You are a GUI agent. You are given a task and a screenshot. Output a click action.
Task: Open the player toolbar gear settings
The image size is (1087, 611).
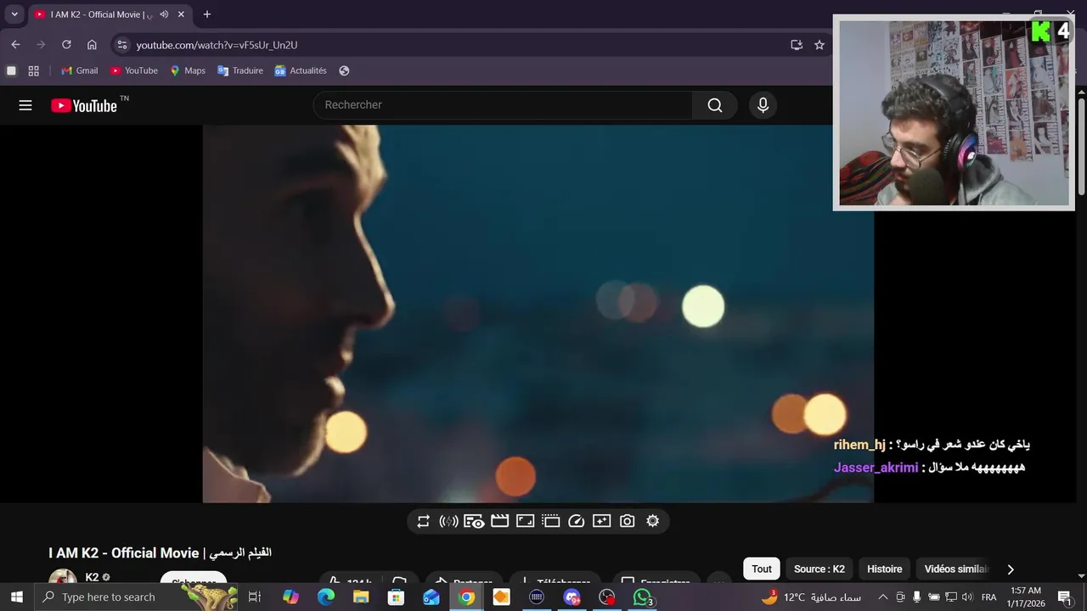click(652, 521)
